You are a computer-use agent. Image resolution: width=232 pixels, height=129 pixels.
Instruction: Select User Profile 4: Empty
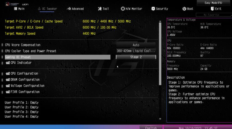(22, 117)
